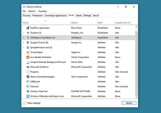Viewport: 161px width, 113px height.
Task: Click the Windows Defender shield icon
Action: click(28, 96)
